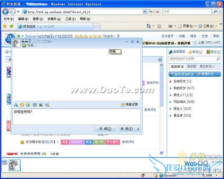Click the chat contact's avatar in window header
This screenshot has width=224, height=179.
coord(16,43)
